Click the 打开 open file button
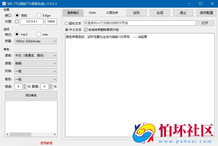This screenshot has width=218, height=146. 205,23
